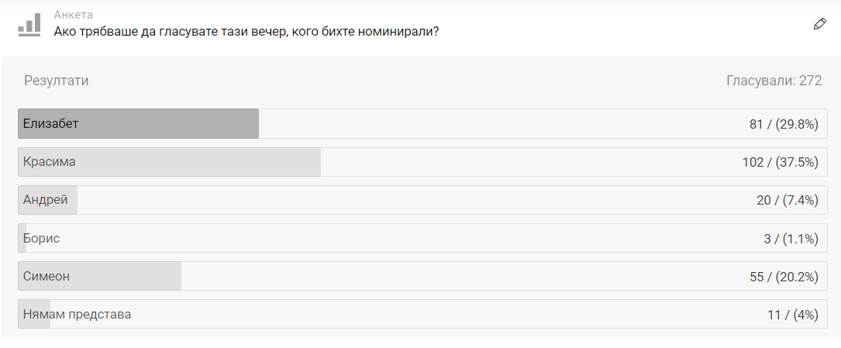Click the 102 / (37.5%) vote count
Image resolution: width=841 pixels, height=348 pixels.
pyautogui.click(x=781, y=163)
